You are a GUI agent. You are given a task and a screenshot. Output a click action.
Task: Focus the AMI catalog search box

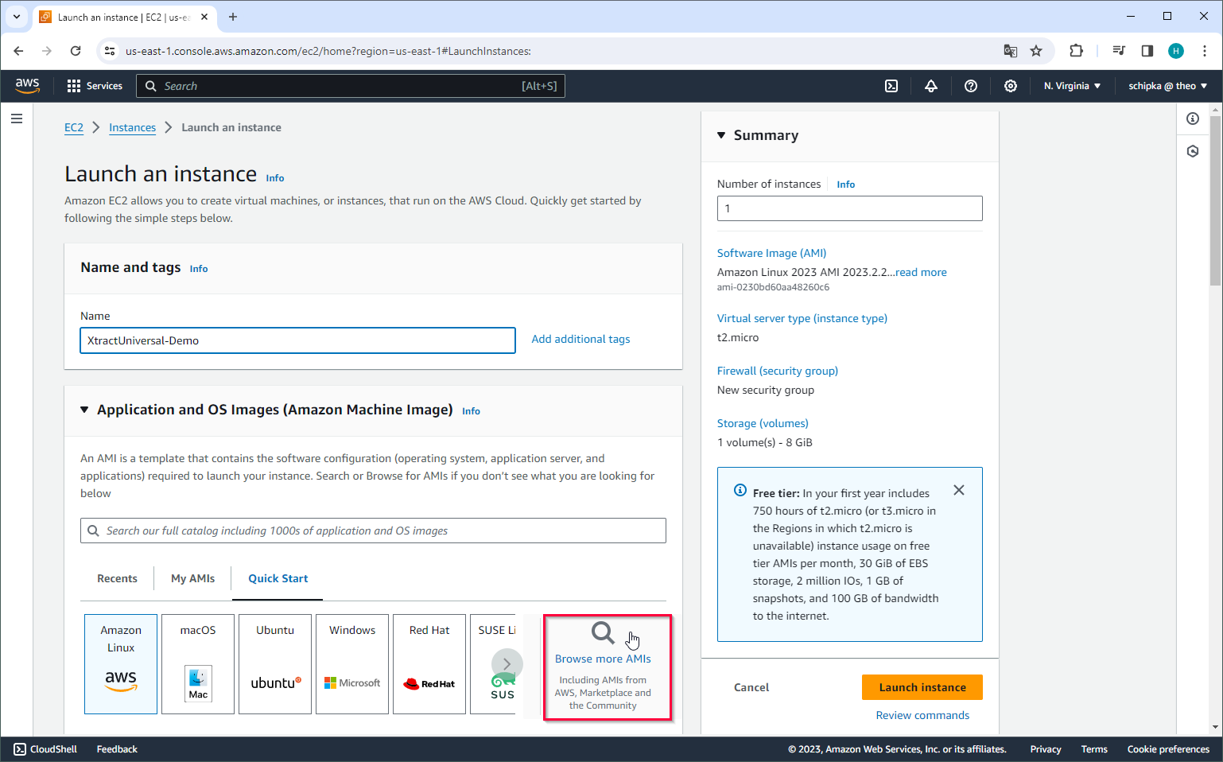click(373, 531)
